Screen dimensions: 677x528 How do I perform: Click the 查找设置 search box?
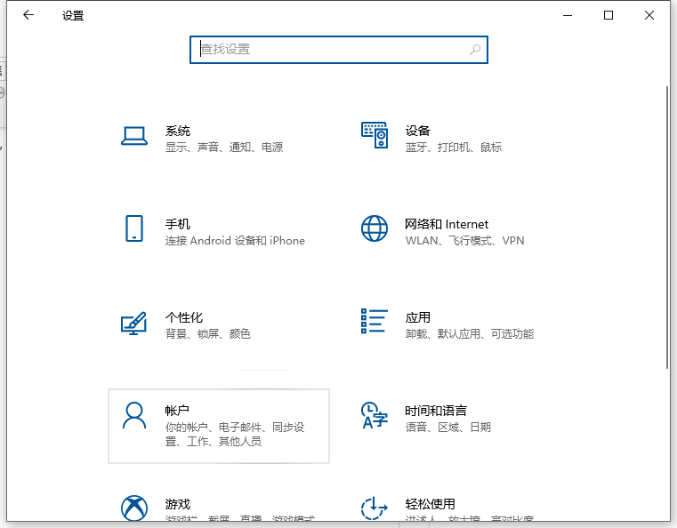tap(329, 50)
